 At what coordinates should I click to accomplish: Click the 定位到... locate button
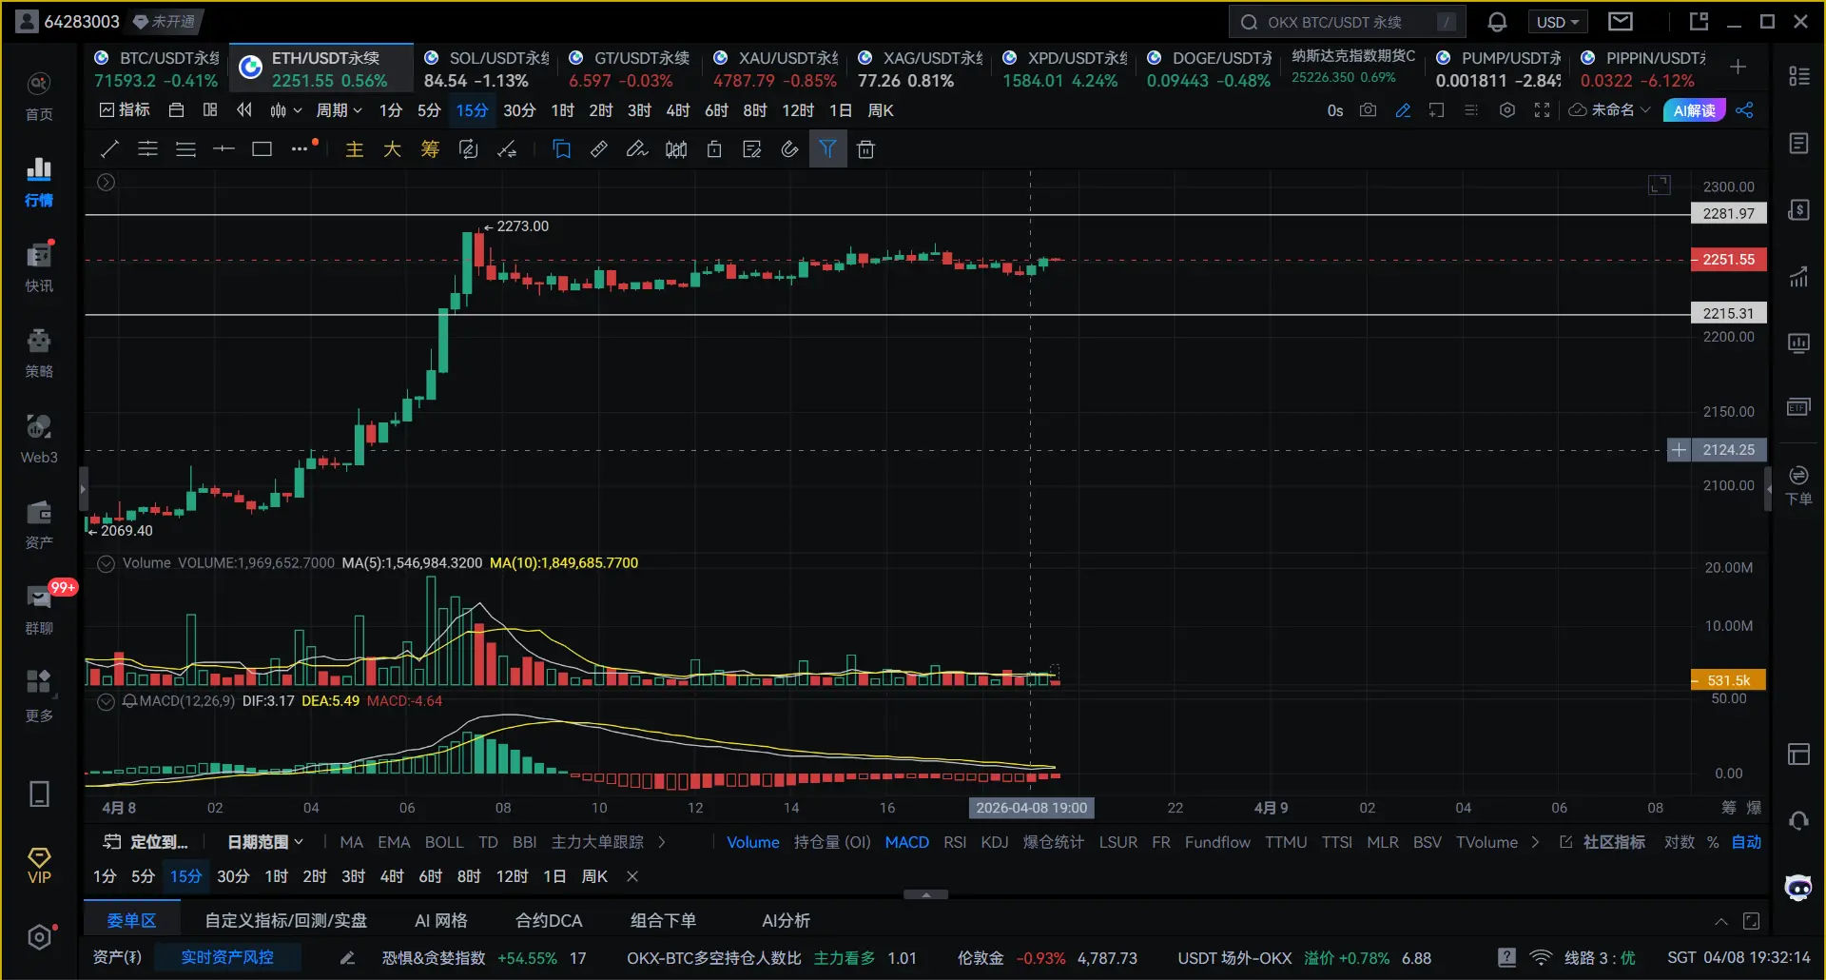point(146,842)
